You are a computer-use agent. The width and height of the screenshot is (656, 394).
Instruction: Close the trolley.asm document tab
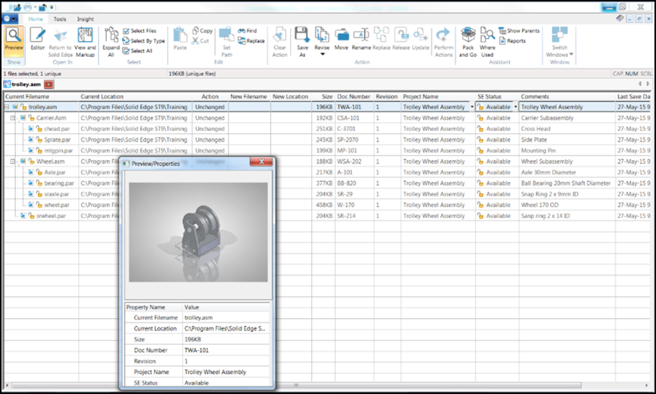[x=49, y=84]
